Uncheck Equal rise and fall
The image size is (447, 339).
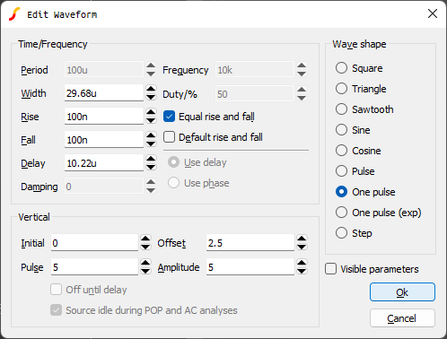pos(169,117)
